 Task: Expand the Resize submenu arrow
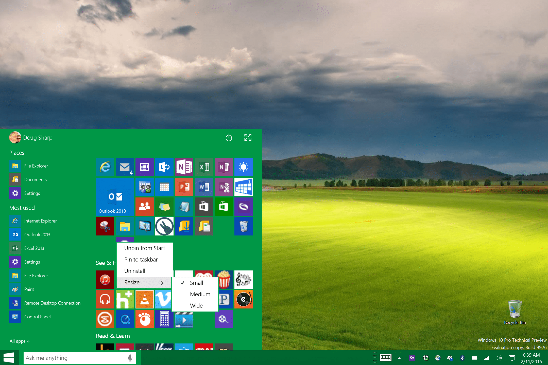(162, 283)
